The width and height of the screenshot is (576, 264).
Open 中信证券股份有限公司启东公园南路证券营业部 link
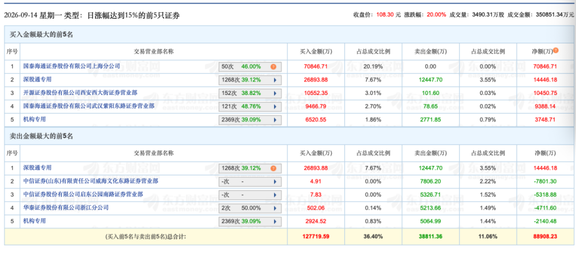click(x=83, y=194)
